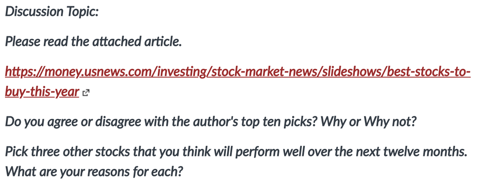Click the "https://" start of the link
Viewport: 501px width, 191px height.
tap(21, 73)
